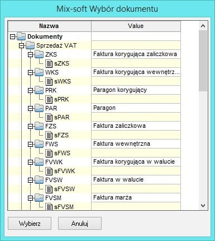Image resolution: width=215 pixels, height=241 pixels.
Task: Click the 'Faktura marża' value cell
Action: (136, 198)
